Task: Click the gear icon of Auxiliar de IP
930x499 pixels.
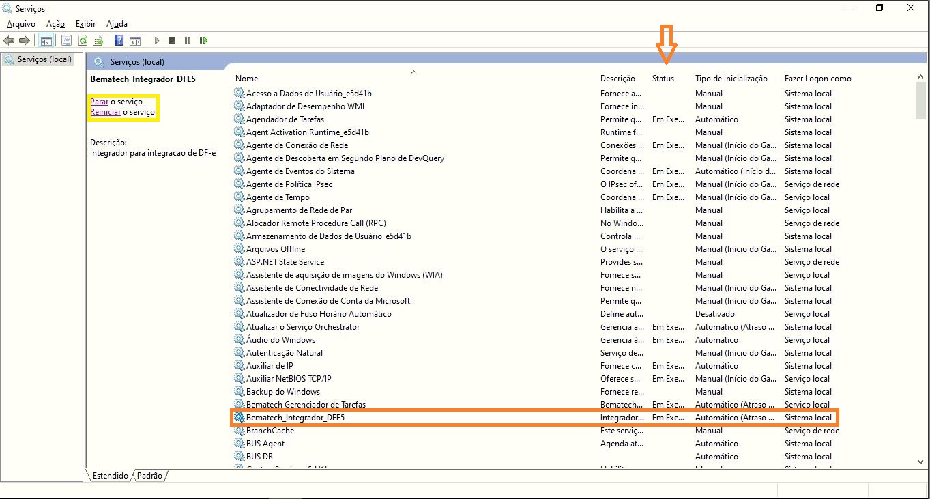Action: (x=239, y=366)
